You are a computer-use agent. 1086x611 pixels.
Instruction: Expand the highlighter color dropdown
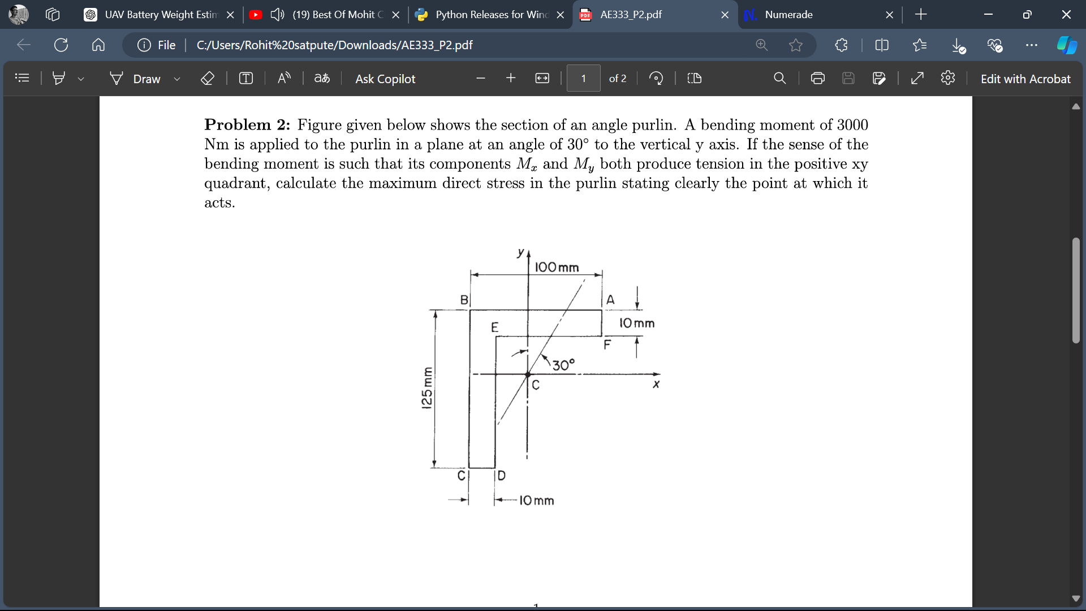pos(81,79)
